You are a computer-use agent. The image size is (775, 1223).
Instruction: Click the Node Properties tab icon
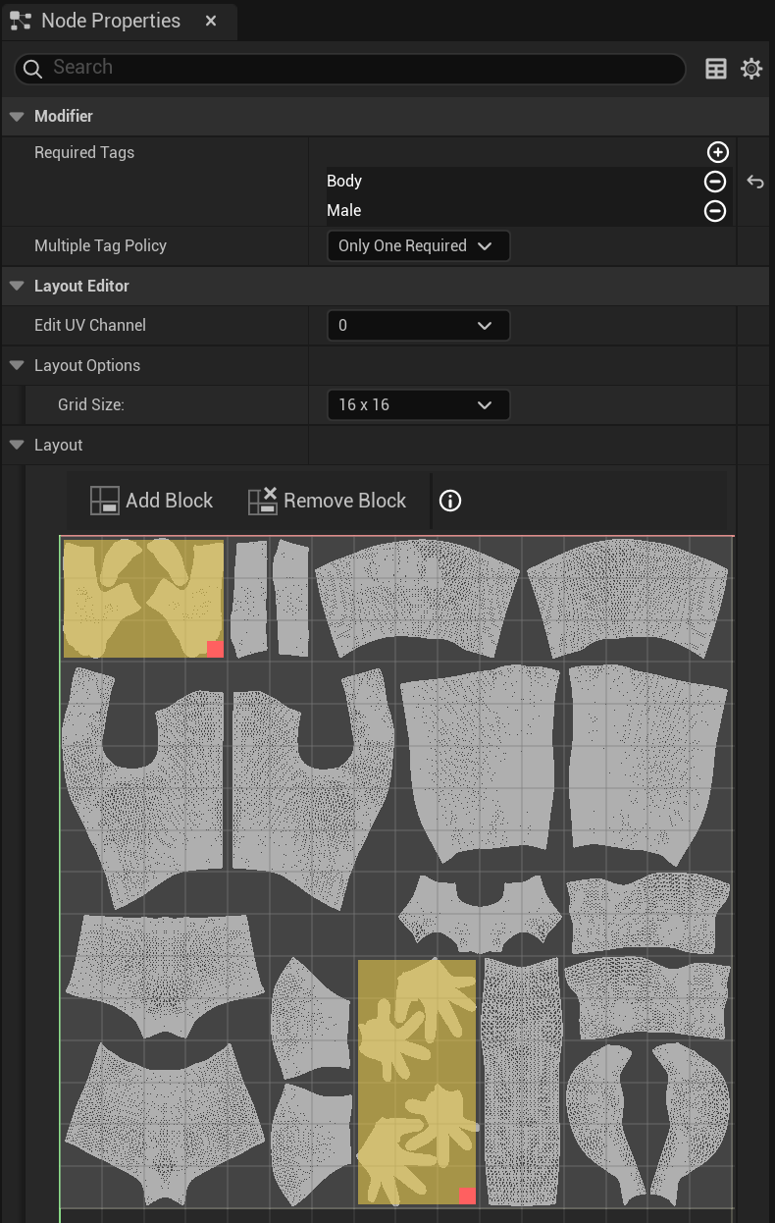click(21, 21)
